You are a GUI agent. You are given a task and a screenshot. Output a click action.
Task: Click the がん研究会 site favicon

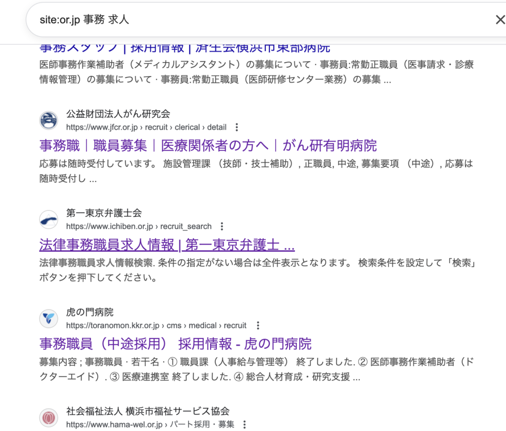(x=48, y=121)
